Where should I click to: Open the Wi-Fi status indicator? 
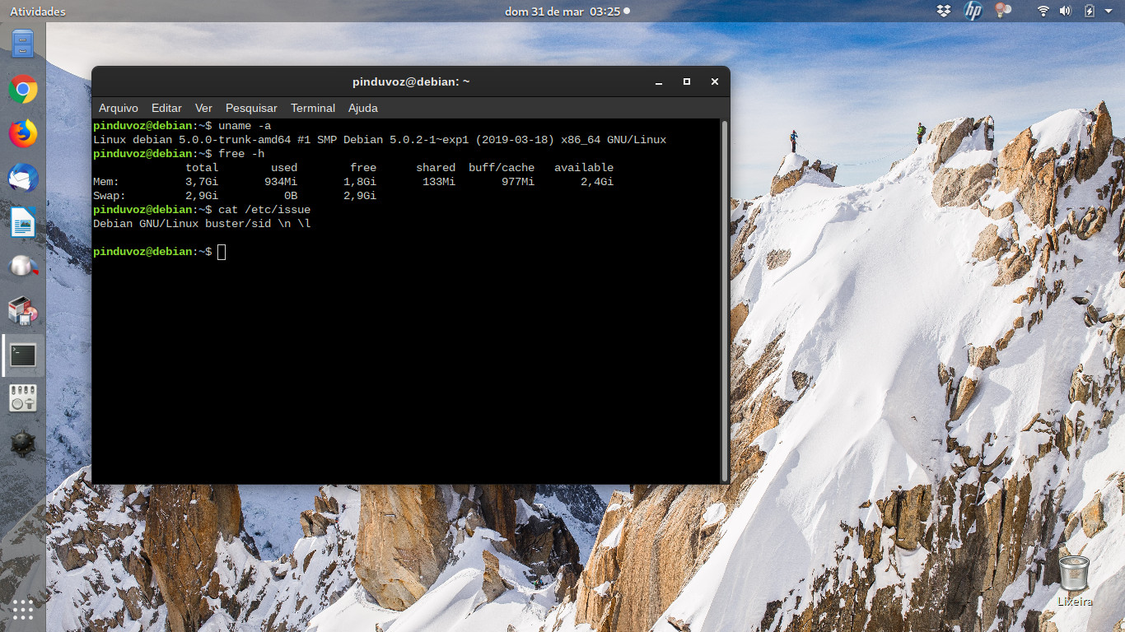(1043, 12)
